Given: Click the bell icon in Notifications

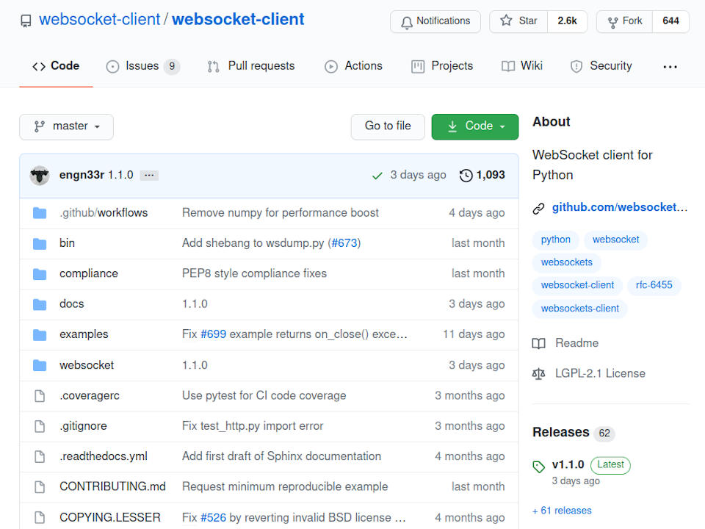Looking at the screenshot, I should (x=406, y=22).
